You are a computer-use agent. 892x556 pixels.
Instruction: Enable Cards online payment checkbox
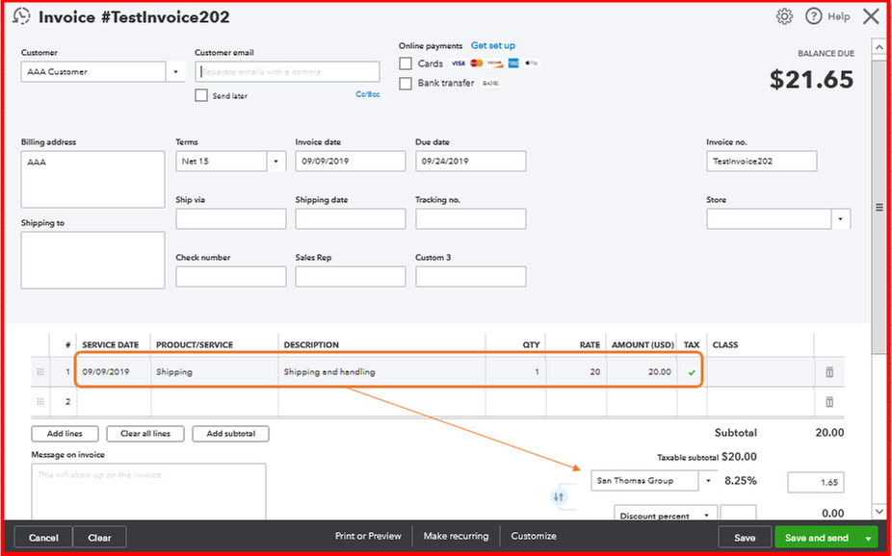[405, 63]
